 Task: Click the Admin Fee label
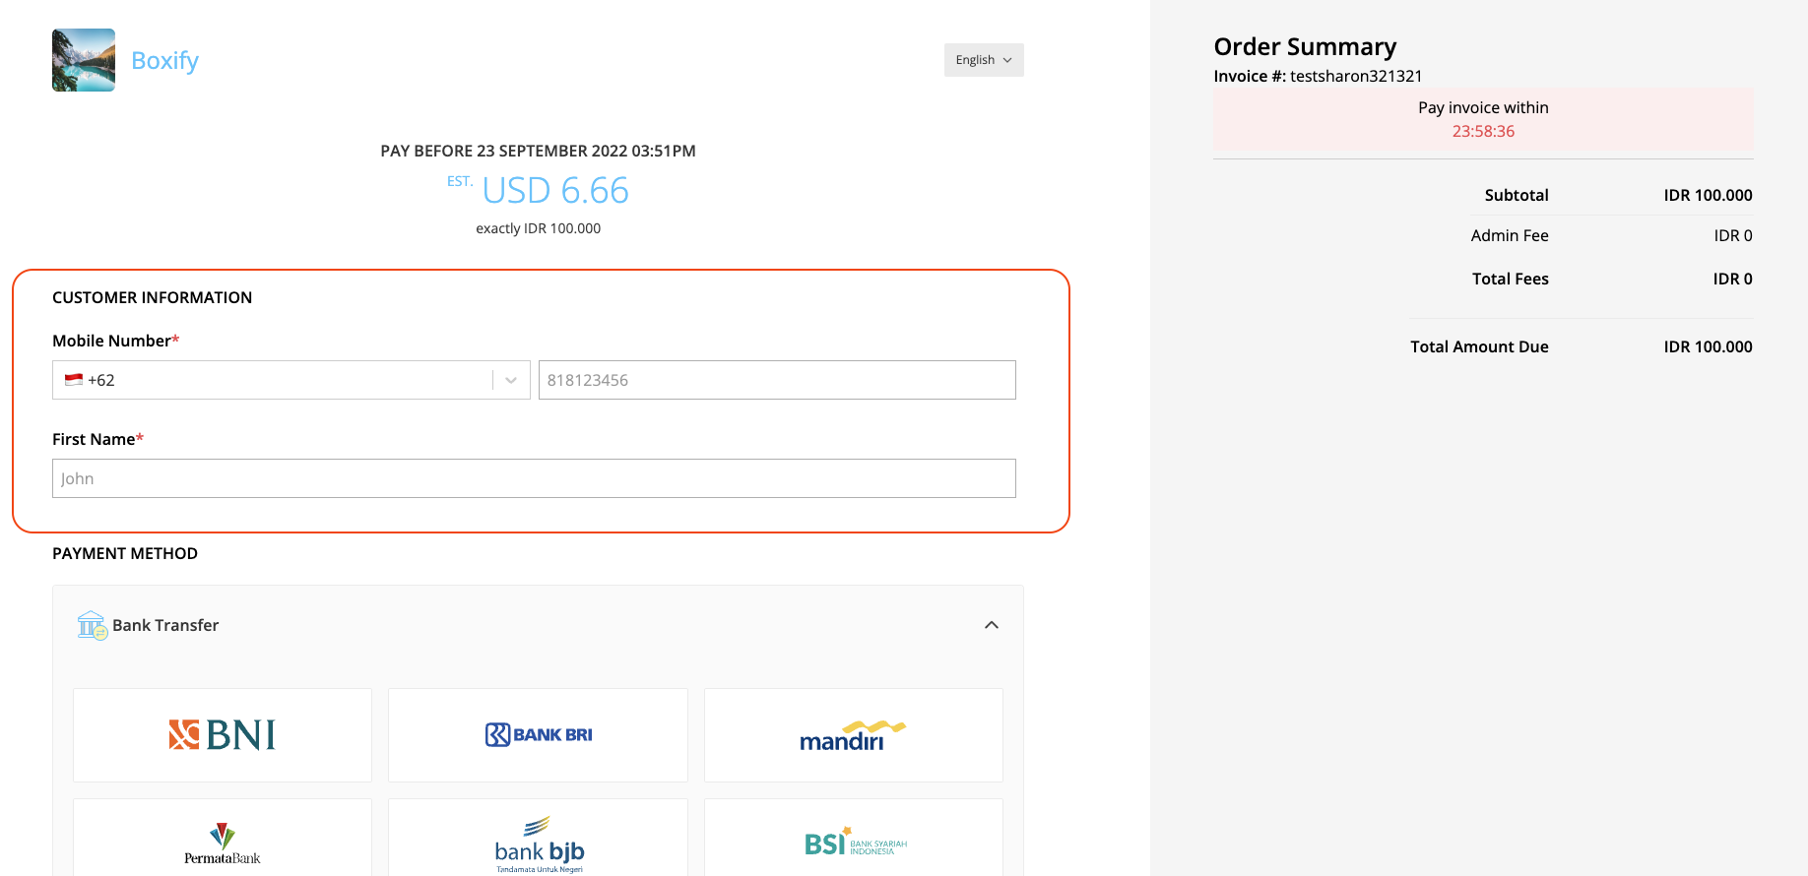point(1510,235)
